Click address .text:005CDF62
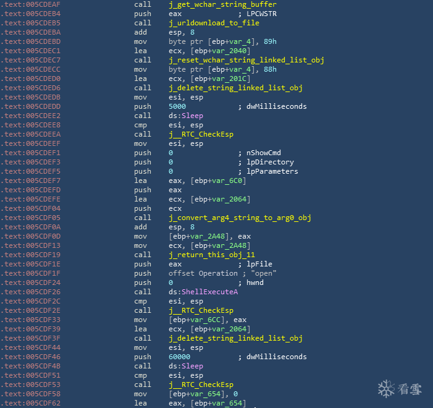433x408 pixels. (x=30, y=403)
